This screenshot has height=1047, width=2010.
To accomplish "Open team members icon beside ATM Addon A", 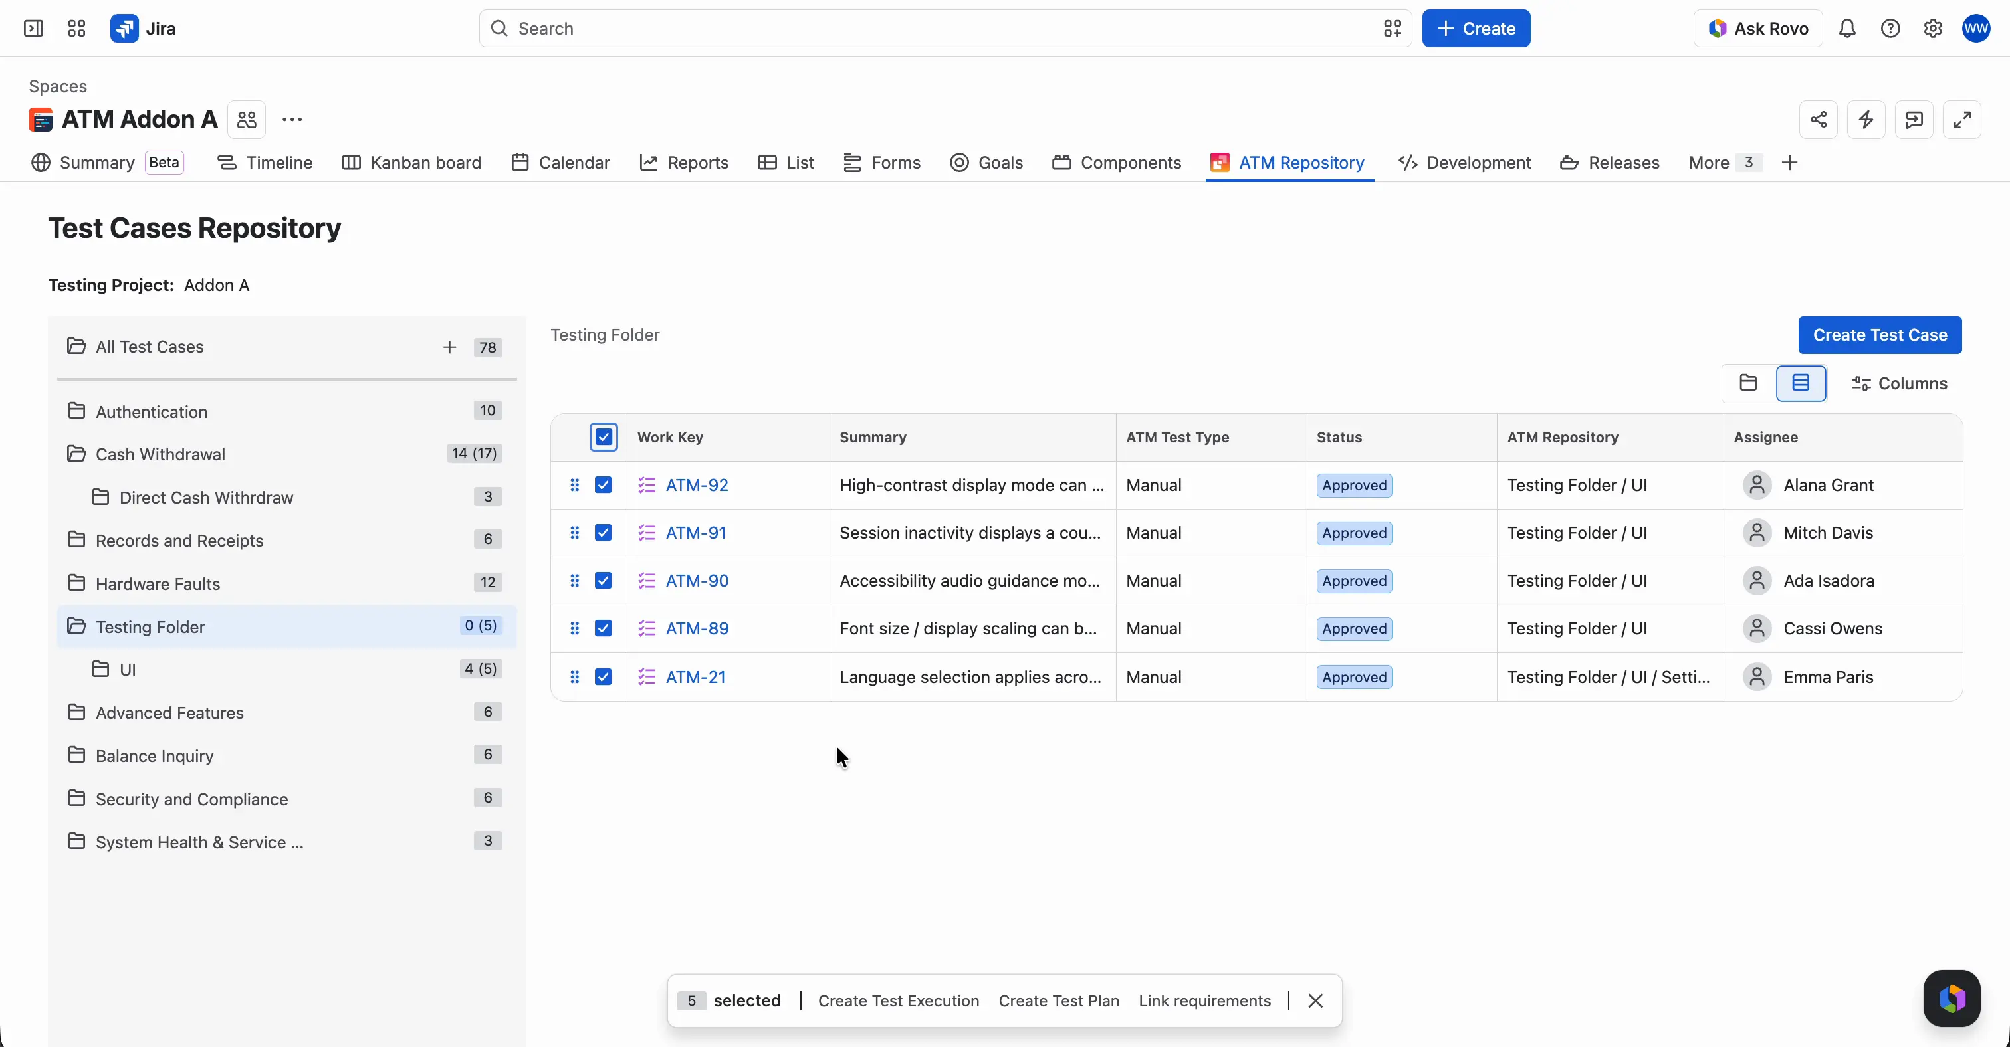I will pos(247,120).
